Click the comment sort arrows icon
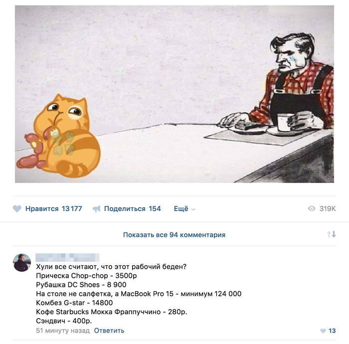This screenshot has width=349, height=344. 332,234
